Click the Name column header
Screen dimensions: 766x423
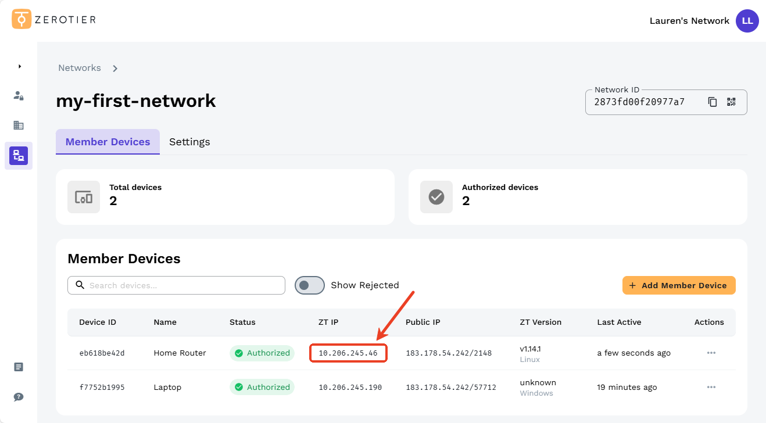[165, 322]
